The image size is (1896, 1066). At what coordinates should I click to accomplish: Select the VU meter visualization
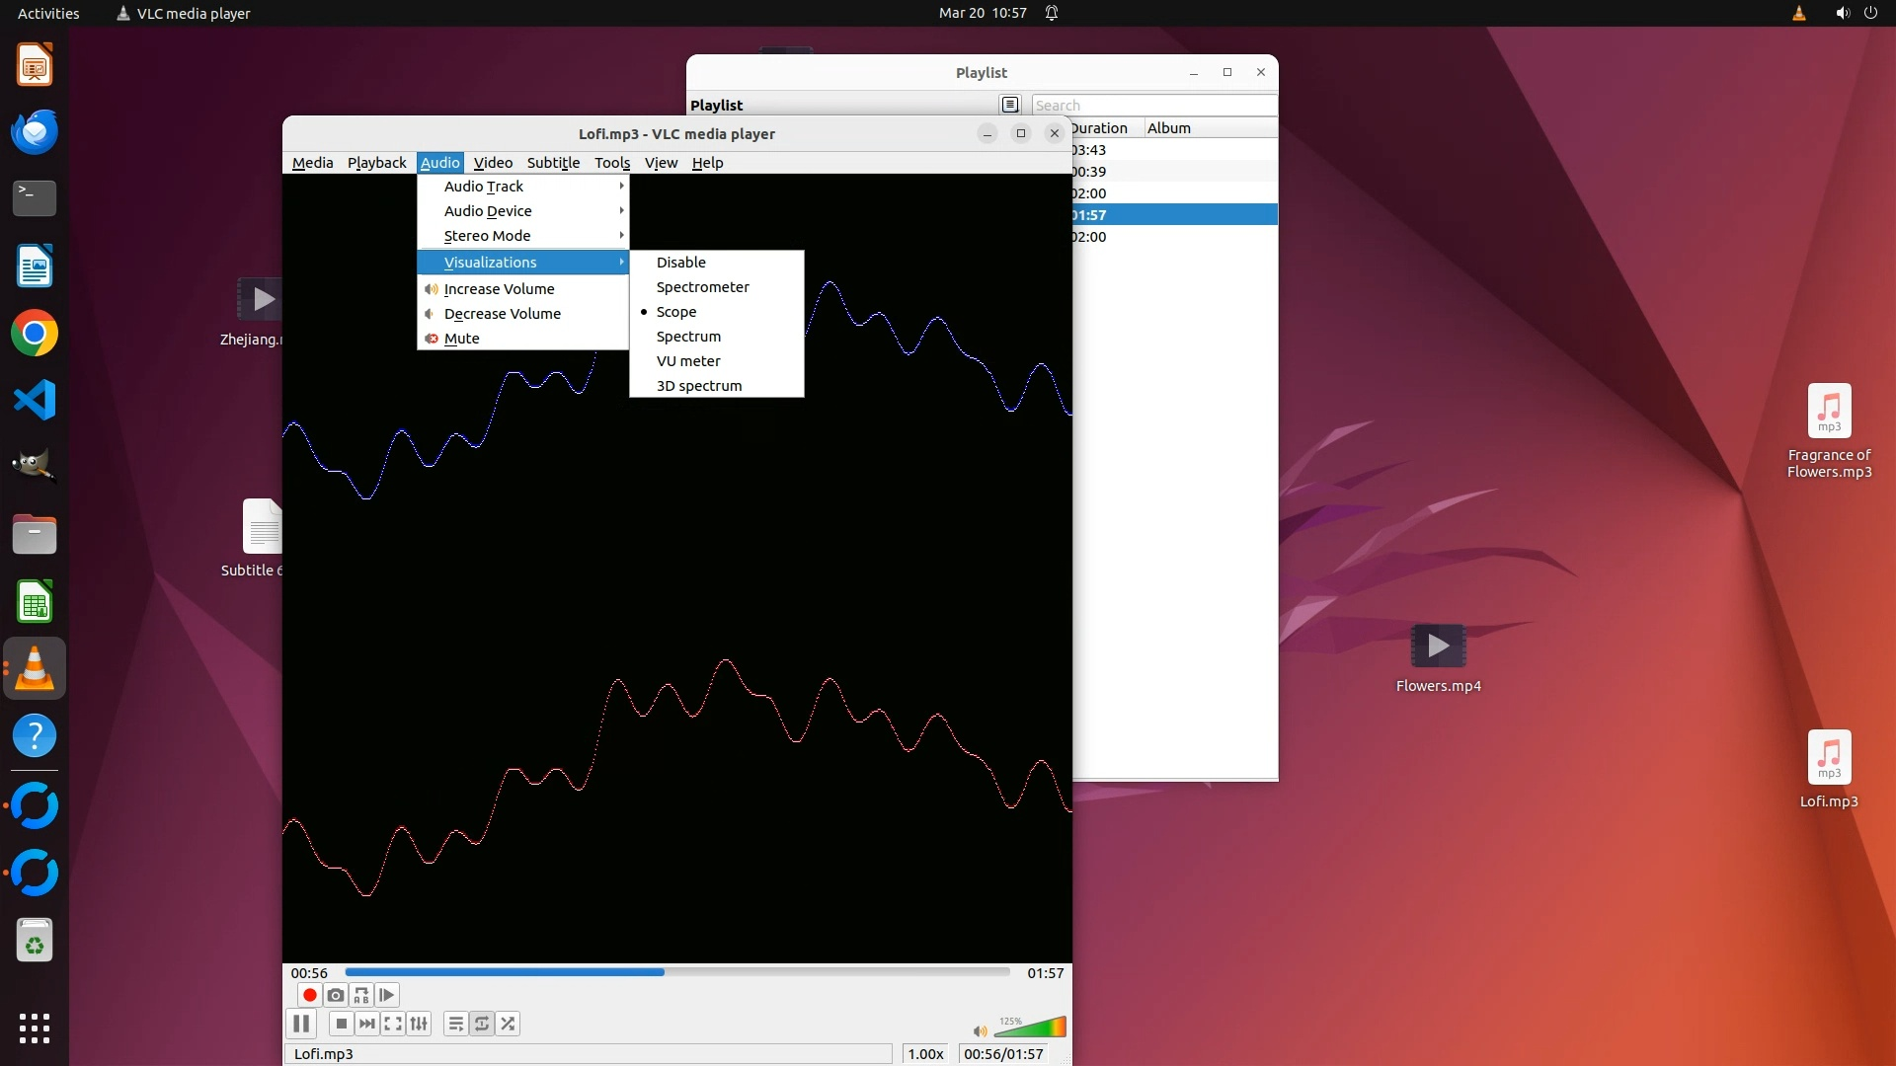pos(688,361)
